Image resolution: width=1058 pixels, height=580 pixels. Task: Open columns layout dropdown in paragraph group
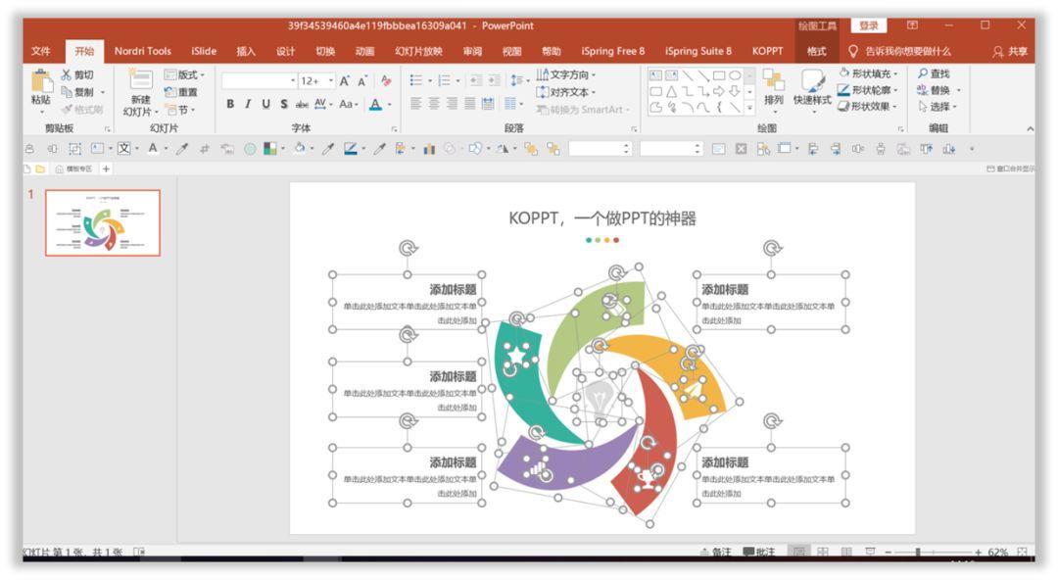[x=513, y=103]
